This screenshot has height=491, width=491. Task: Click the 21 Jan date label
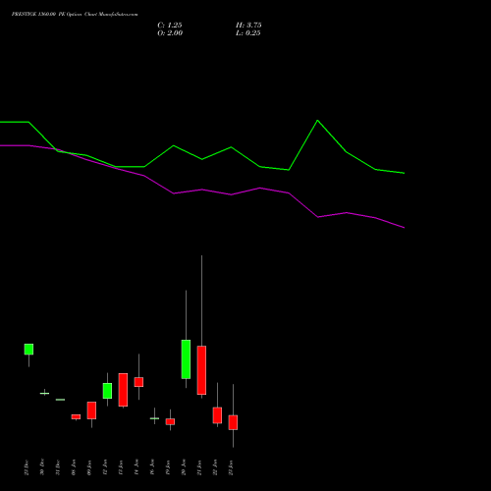pos(199,467)
